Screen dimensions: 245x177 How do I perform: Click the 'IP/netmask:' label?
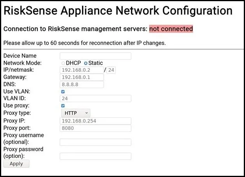coord(19,70)
